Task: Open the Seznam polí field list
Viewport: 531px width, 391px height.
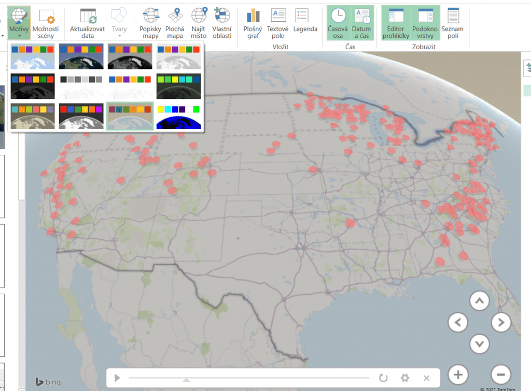Action: tap(453, 24)
